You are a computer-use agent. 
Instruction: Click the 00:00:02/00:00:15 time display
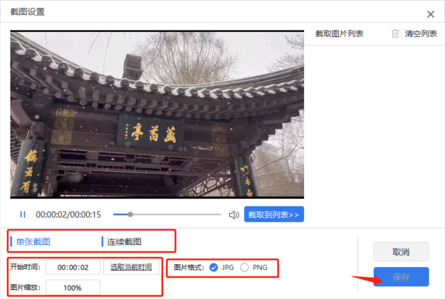tap(68, 215)
